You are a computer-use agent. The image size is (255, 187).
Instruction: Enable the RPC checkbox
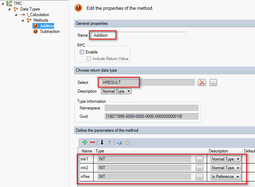point(82,52)
